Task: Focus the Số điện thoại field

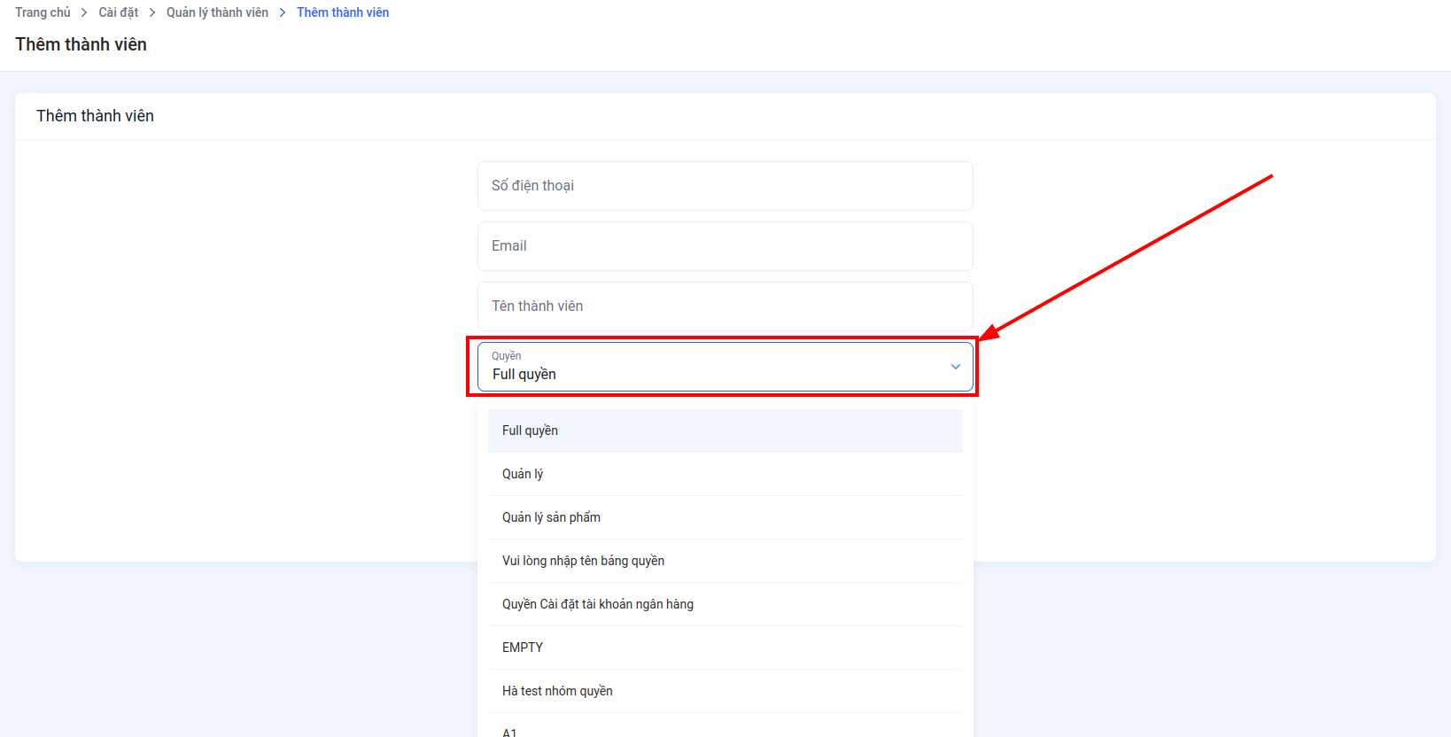Action: [x=725, y=186]
